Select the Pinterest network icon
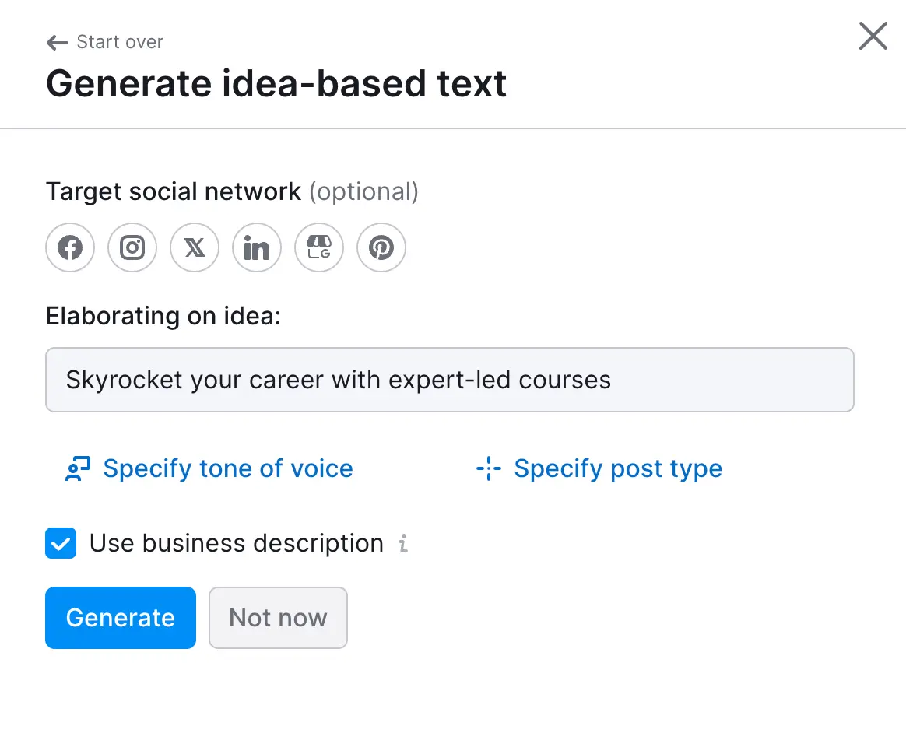The height and width of the screenshot is (733, 906). coord(381,248)
